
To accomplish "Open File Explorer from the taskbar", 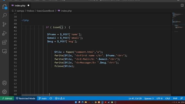I will [x=86, y=102].
